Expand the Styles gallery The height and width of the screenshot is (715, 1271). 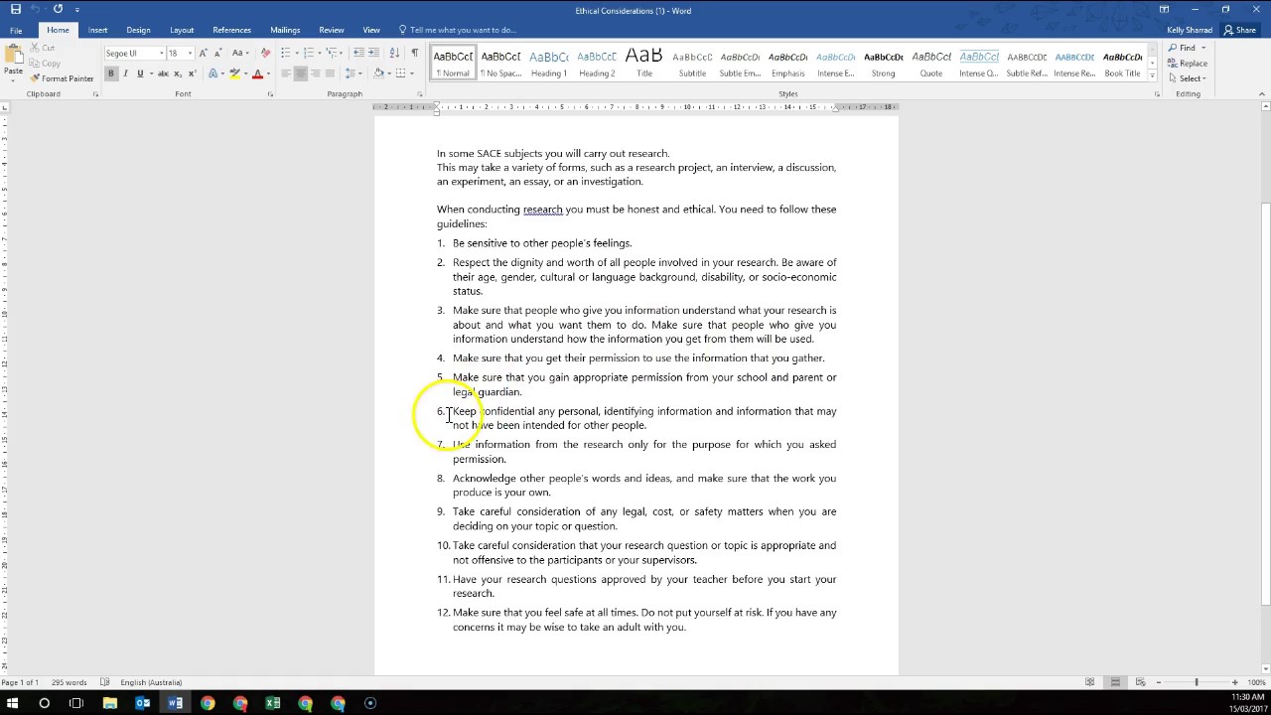click(1152, 76)
